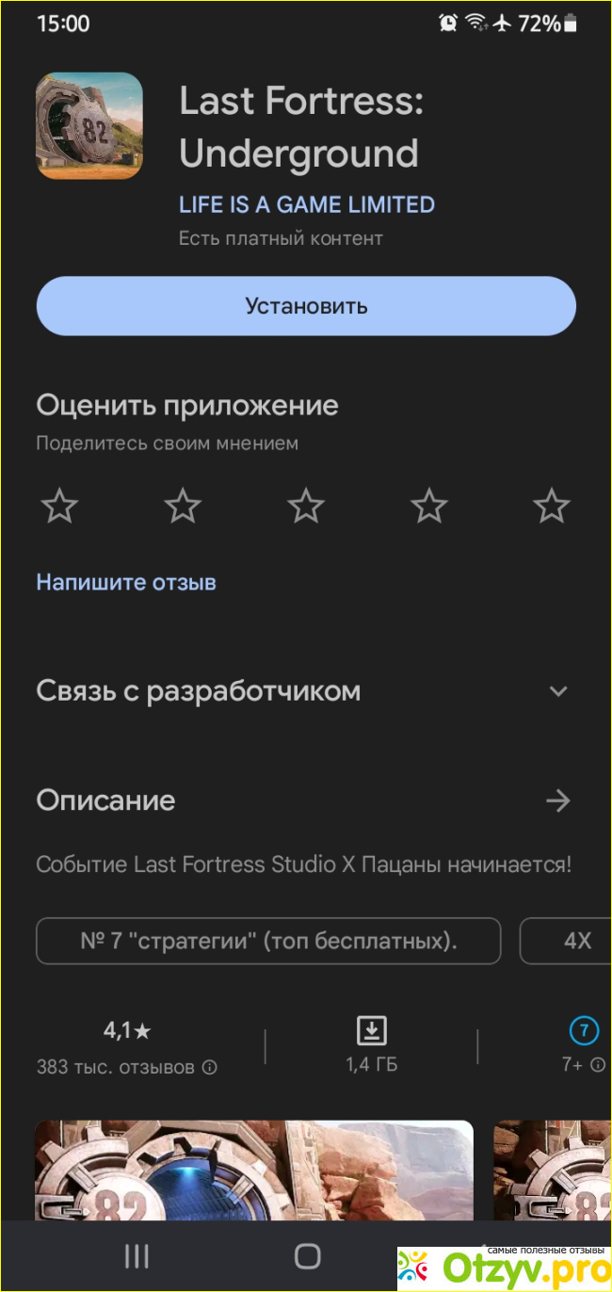Tap the download size icon
This screenshot has width=612, height=1292.
[x=372, y=1031]
